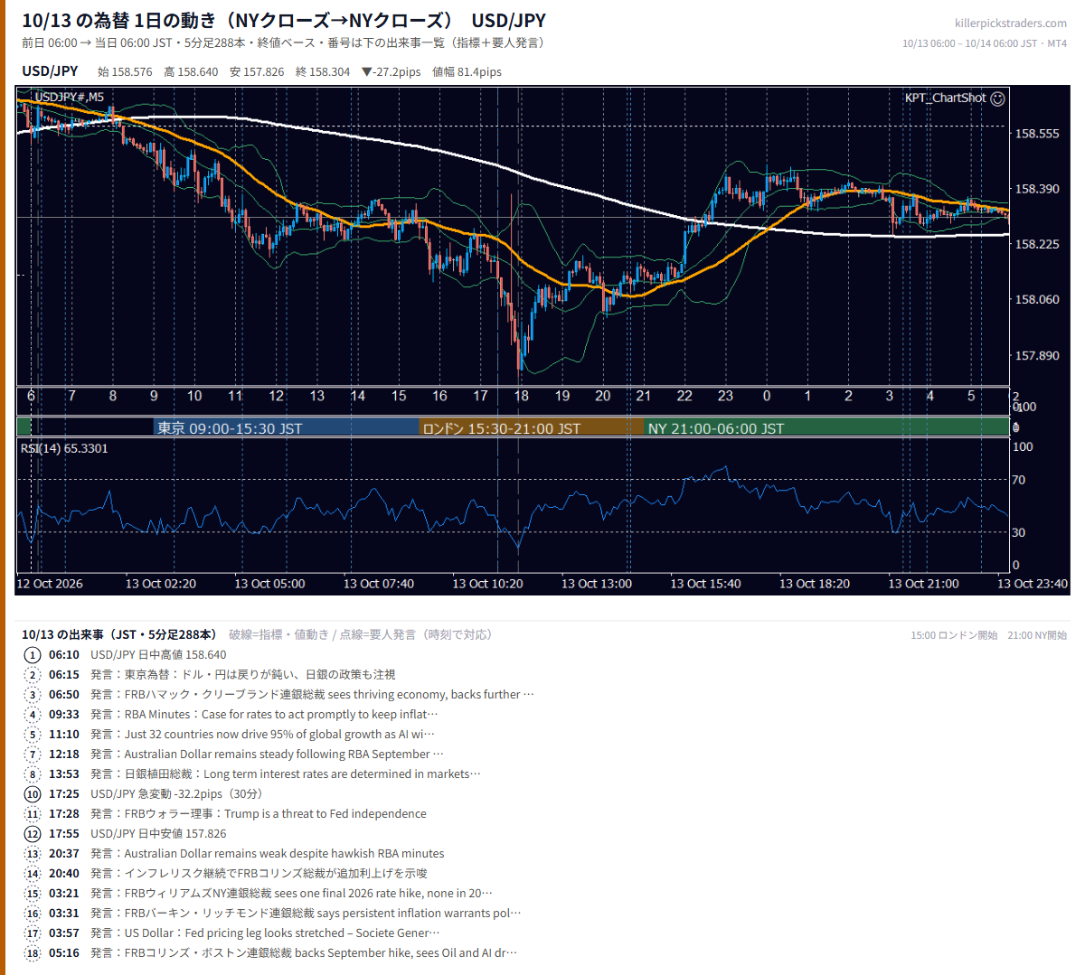Click the RBA Minutes remark row
Viewport: 1085px width, 975px height.
(x=264, y=715)
